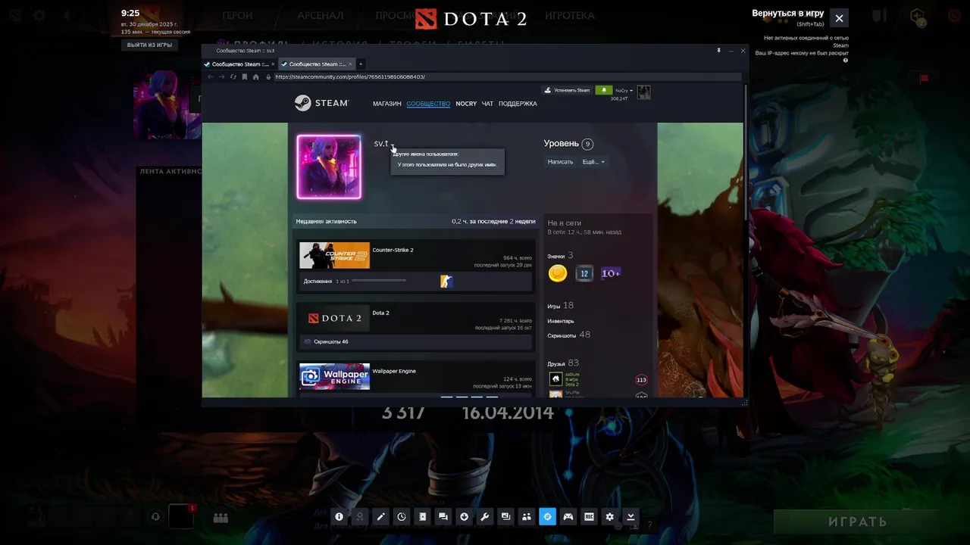Toggle the name history arrow beside 'sv.t'
The height and width of the screenshot is (545, 970).
coord(393,145)
